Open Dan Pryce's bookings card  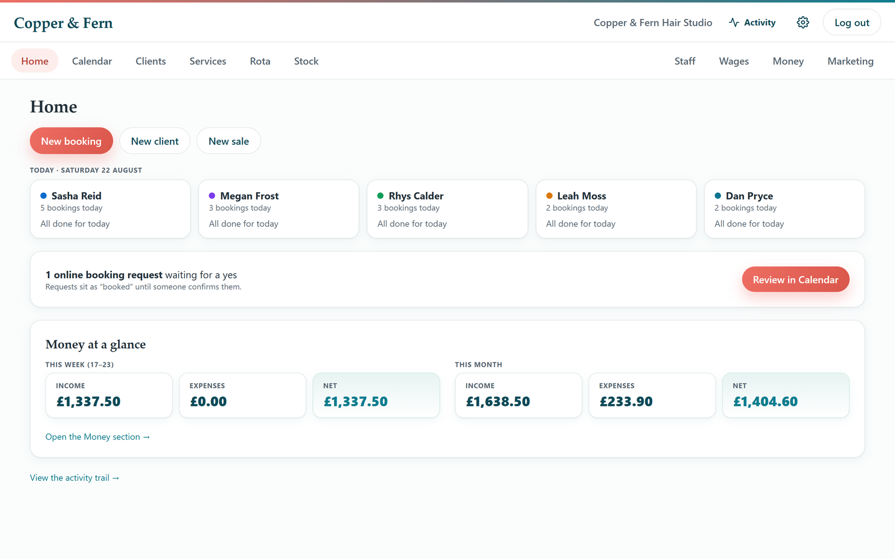tap(784, 209)
